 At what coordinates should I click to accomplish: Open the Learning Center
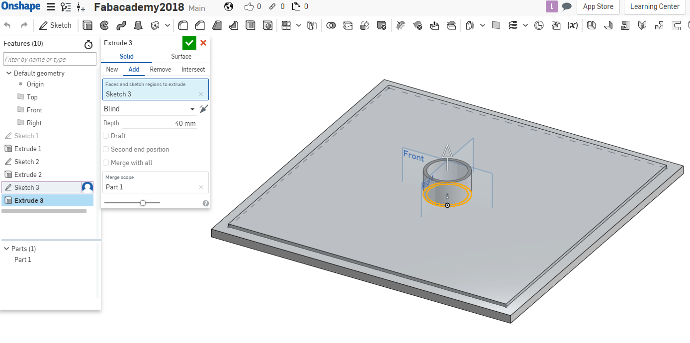[x=655, y=7]
